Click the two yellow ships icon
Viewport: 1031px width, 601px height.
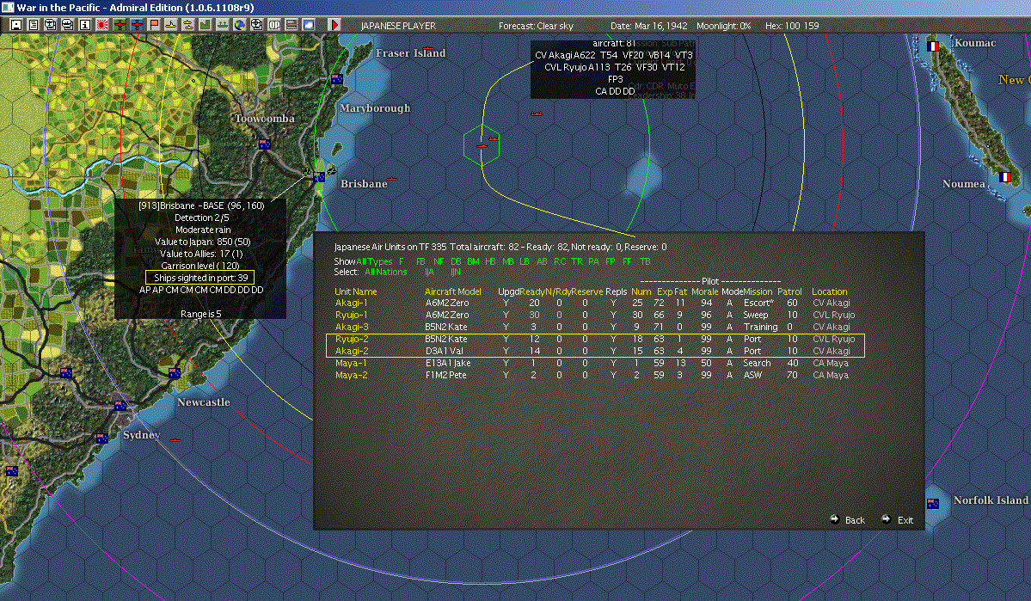tap(188, 25)
